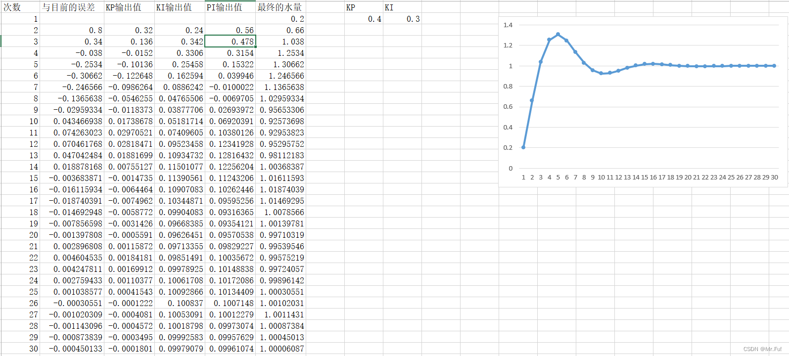This screenshot has height=356, width=789.
Task: Click the cell showing 0.018878168
Action: click(72, 167)
